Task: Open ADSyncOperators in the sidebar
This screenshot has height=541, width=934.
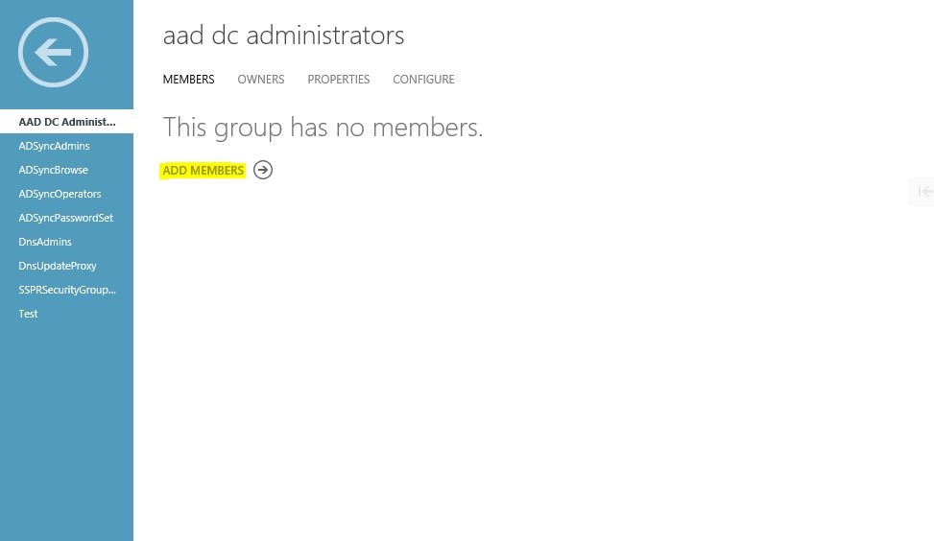Action: 67,194
